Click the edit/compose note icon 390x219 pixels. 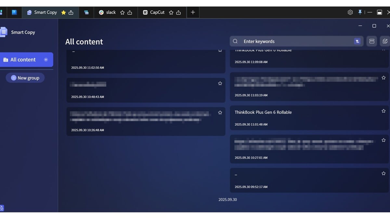point(385,41)
